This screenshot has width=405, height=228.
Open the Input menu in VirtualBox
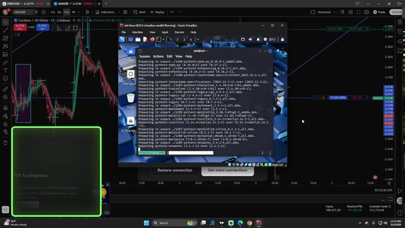165,32
